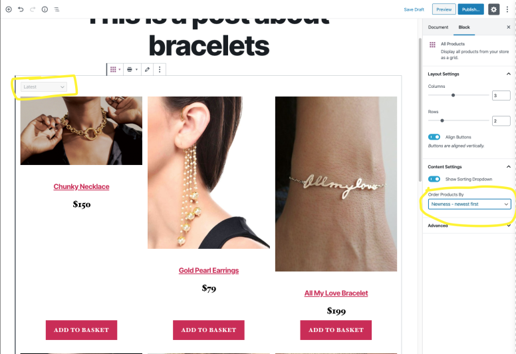Open content structure info icon
Viewport: 516px width, 354px height.
45,9
